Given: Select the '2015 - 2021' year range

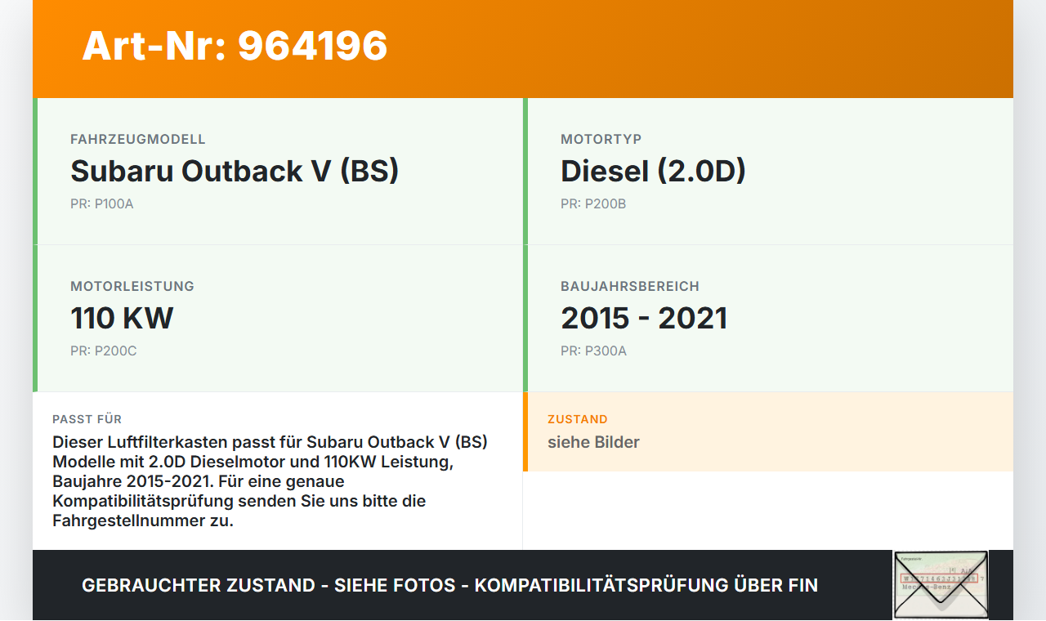Looking at the screenshot, I should coord(644,318).
